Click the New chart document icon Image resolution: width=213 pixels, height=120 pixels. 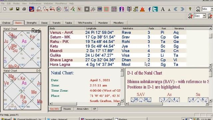(x=5, y=9)
